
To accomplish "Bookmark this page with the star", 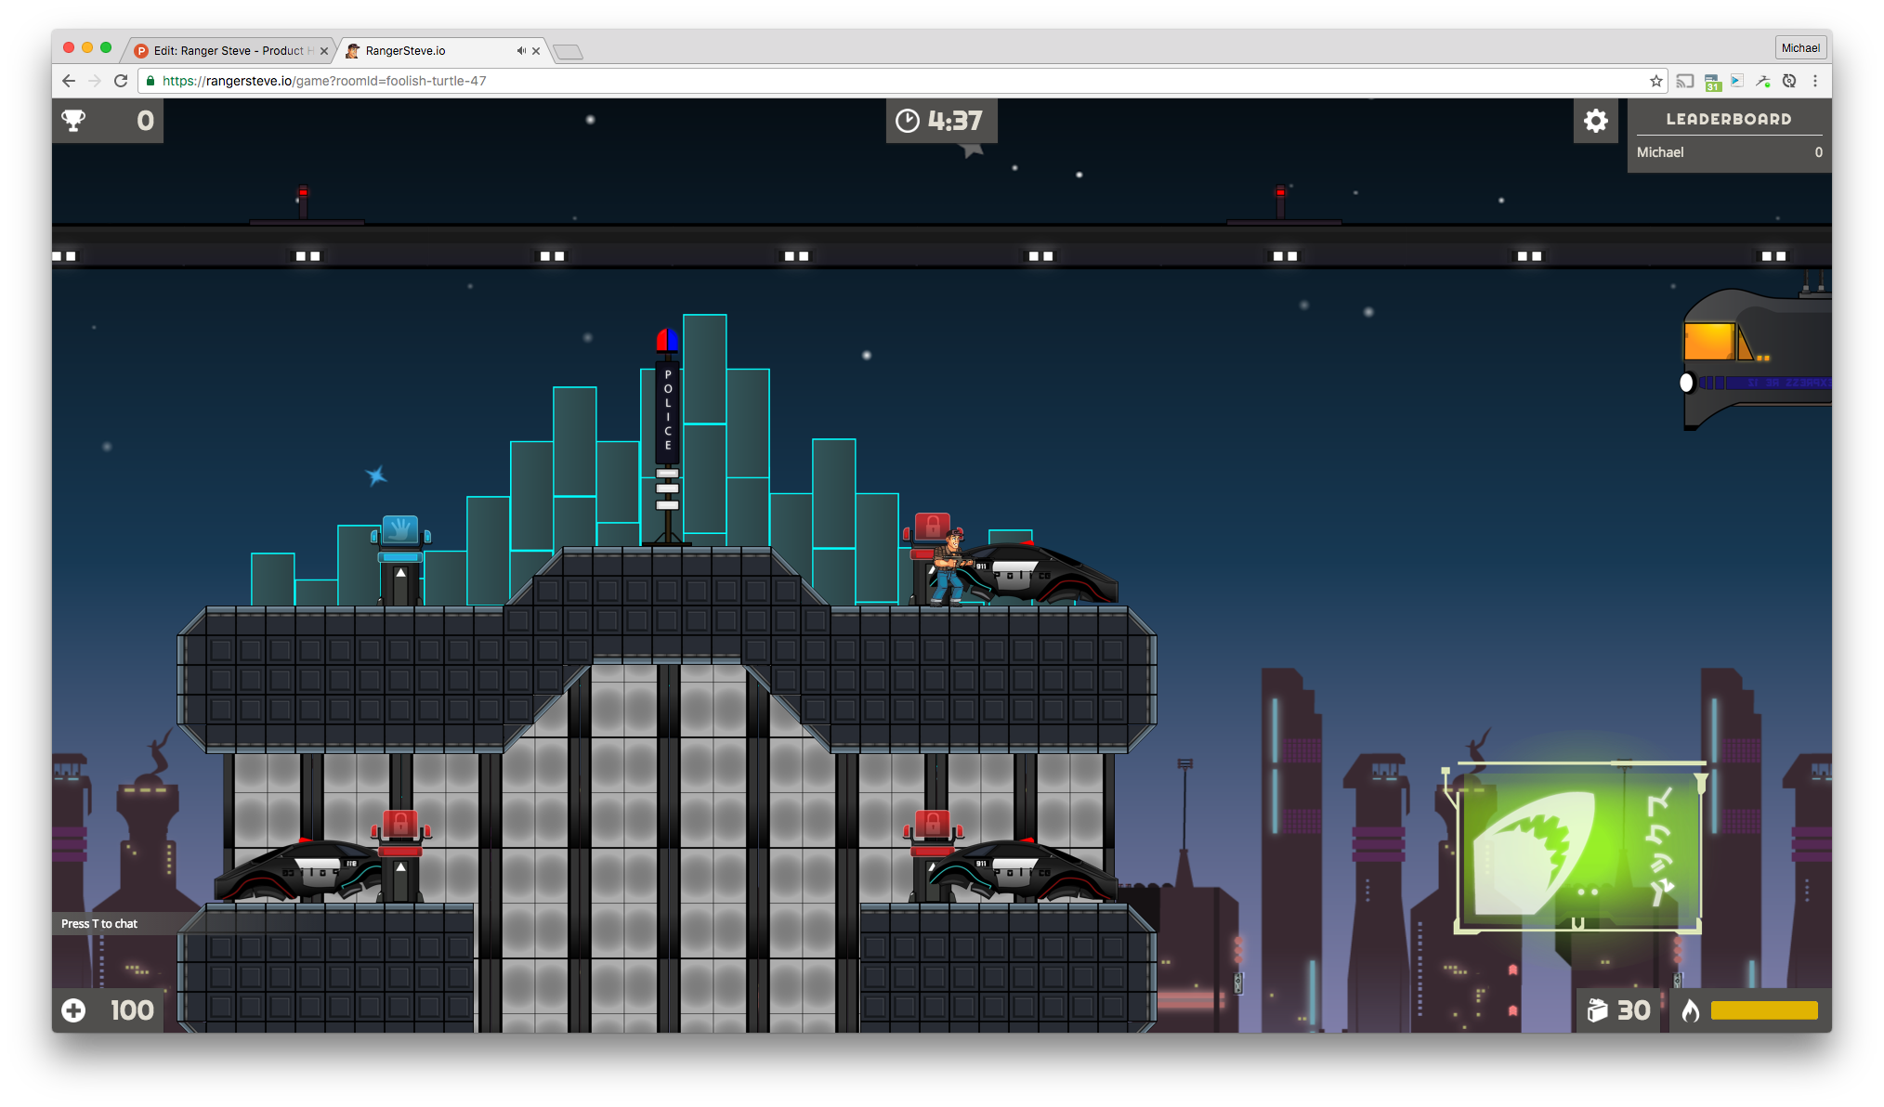I will point(1655,81).
